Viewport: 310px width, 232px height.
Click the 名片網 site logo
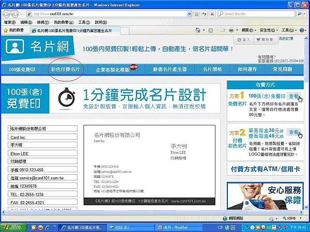(38, 47)
